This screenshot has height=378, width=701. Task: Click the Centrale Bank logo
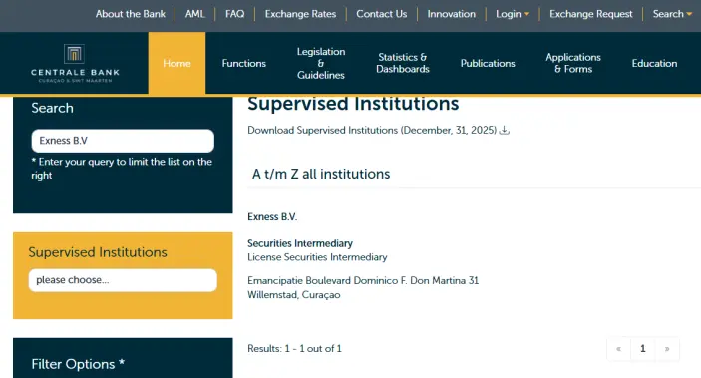pos(75,63)
